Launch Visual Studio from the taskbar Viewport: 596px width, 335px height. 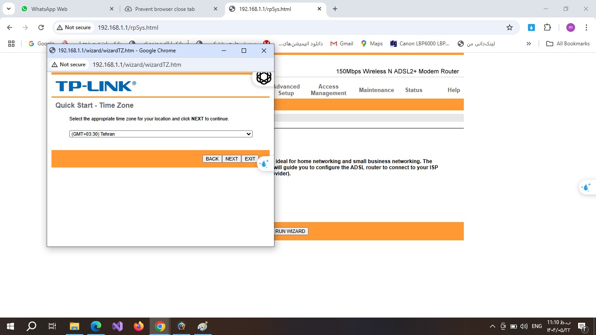coord(117,326)
